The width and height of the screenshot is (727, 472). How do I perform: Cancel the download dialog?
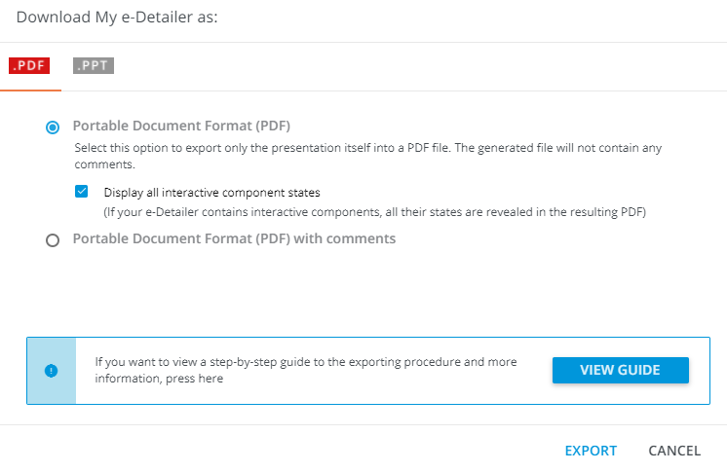(674, 451)
